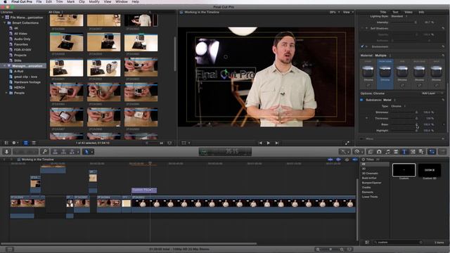Switch to the Info inspector tab
The height and width of the screenshot is (253, 450).
pyautogui.click(x=421, y=12)
